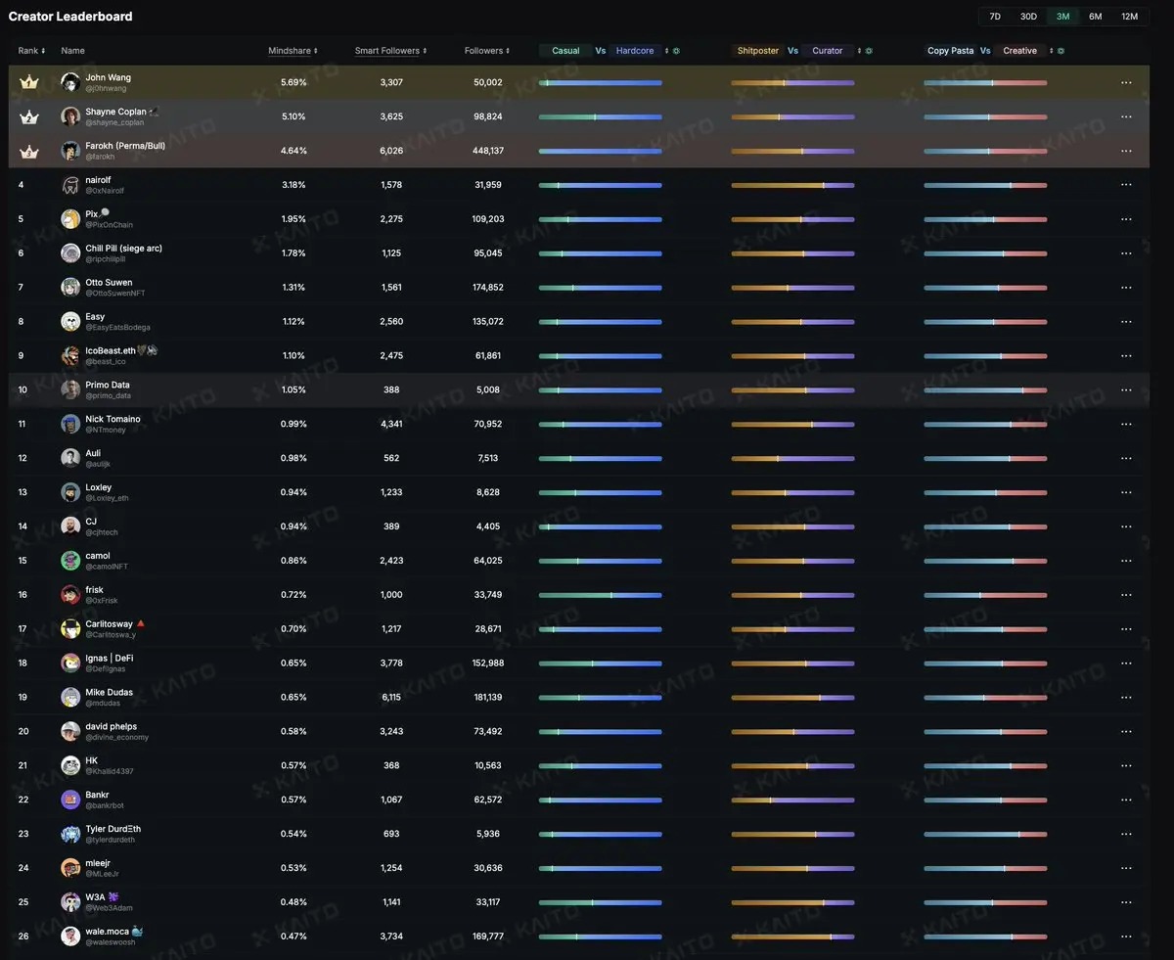Open settings gear for Copy Pasta vs Creative column
1174x960 pixels.
point(1061,51)
